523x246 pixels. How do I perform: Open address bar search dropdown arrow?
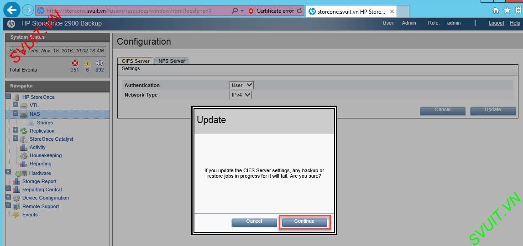242,10
